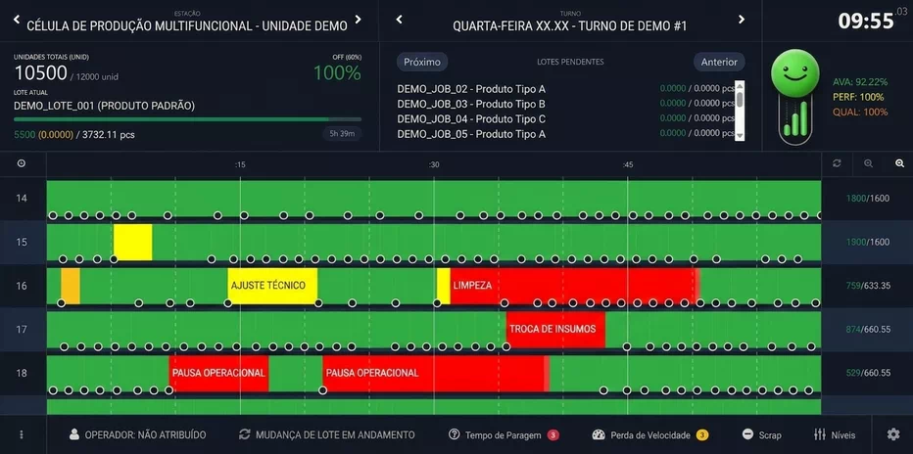The width and height of the screenshot is (913, 454).
Task: Switch to next shift using right arrow
Action: (x=742, y=20)
